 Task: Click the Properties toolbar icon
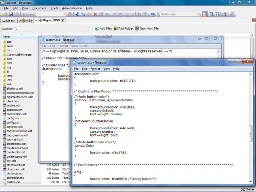pos(224,14)
